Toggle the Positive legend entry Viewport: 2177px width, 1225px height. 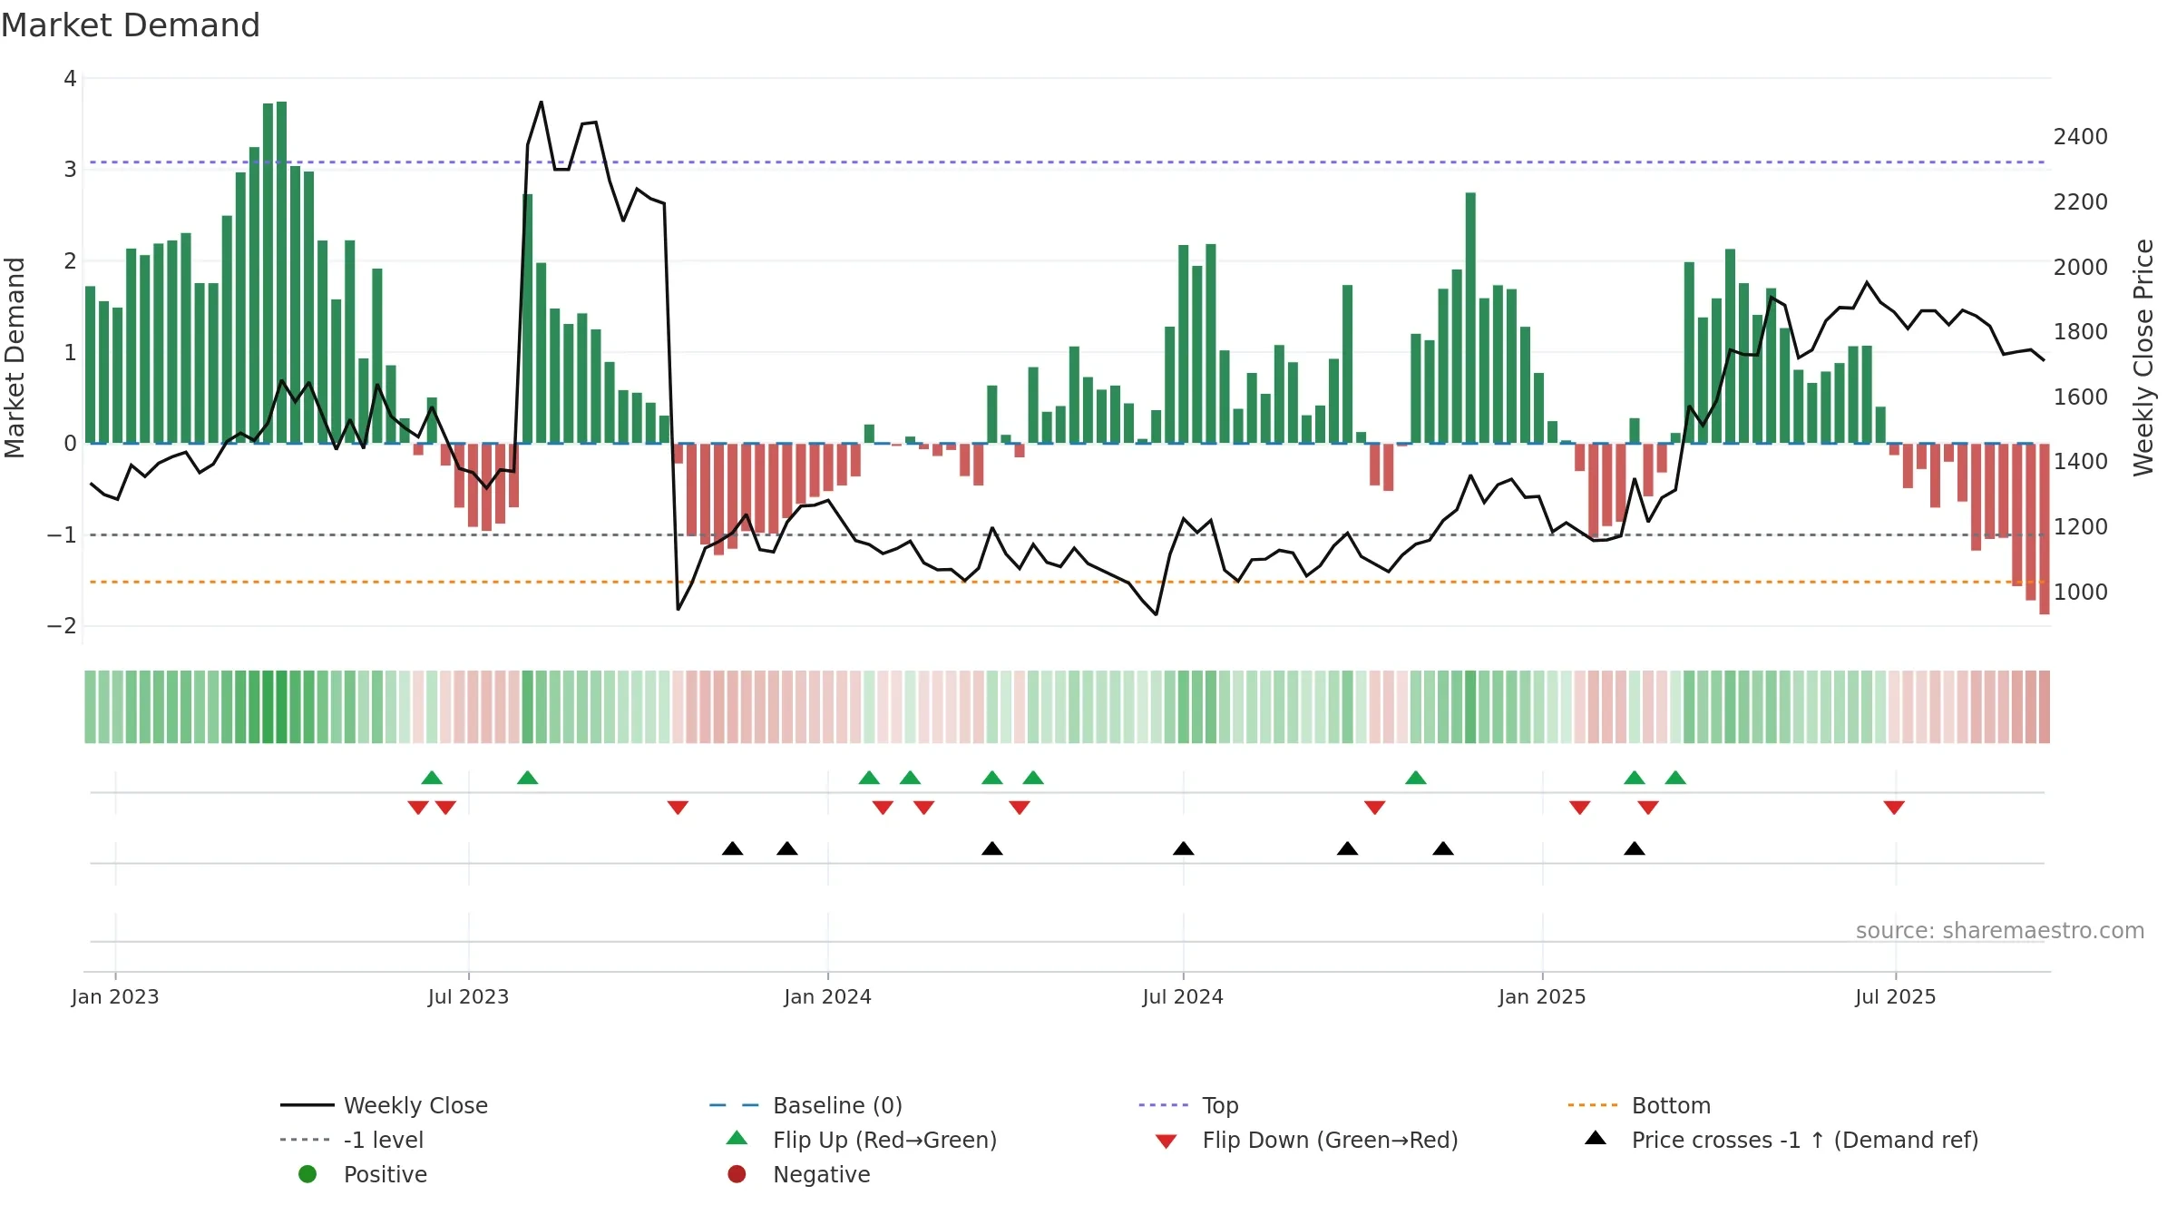pyautogui.click(x=363, y=1174)
